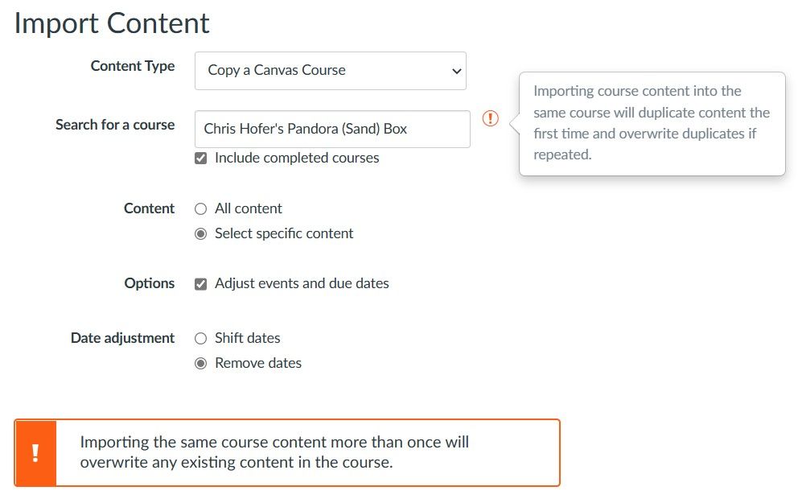The height and width of the screenshot is (499, 798).
Task: Click the duplicate content tooltip popup
Action: click(x=652, y=123)
